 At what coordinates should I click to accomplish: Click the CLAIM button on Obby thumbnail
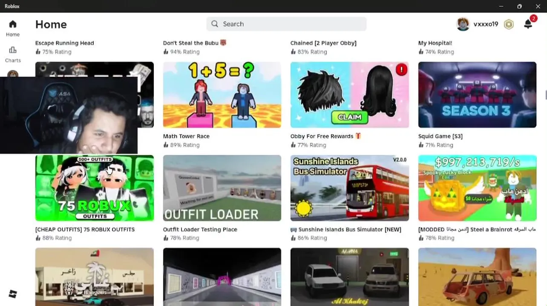349,117
